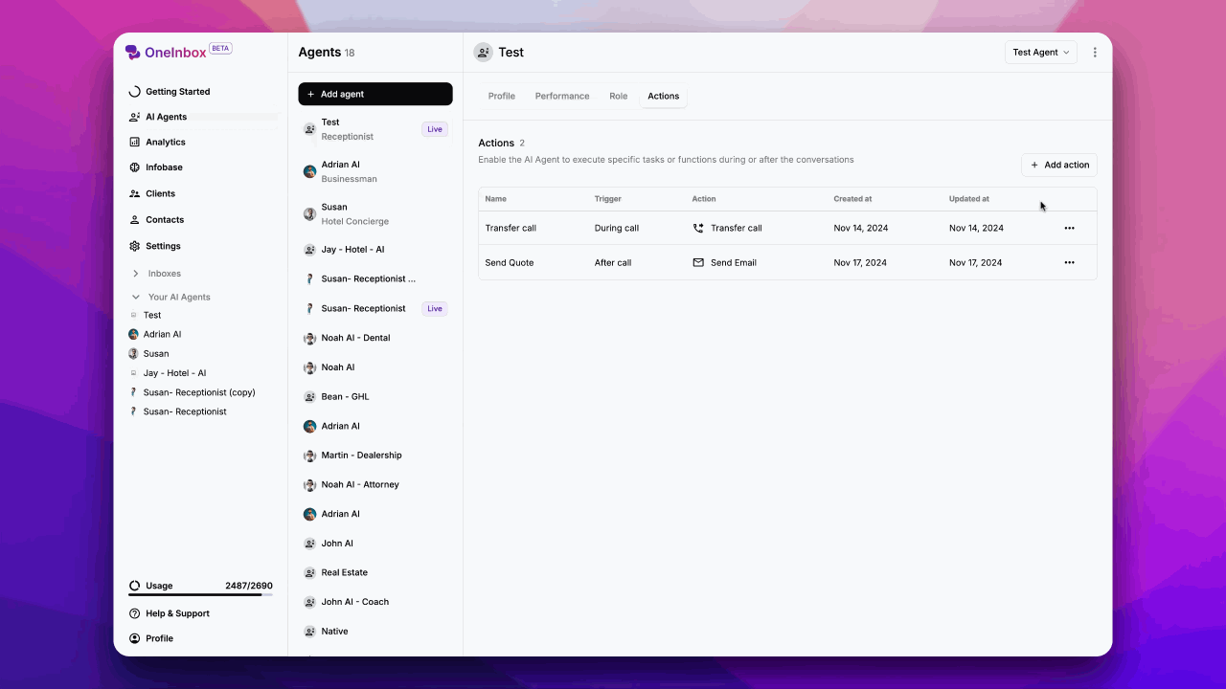1226x689 pixels.
Task: Open Profile link at sidebar bottom
Action: [201, 638]
